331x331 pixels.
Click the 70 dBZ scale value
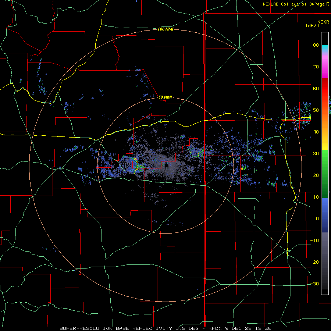[x=316, y=67]
